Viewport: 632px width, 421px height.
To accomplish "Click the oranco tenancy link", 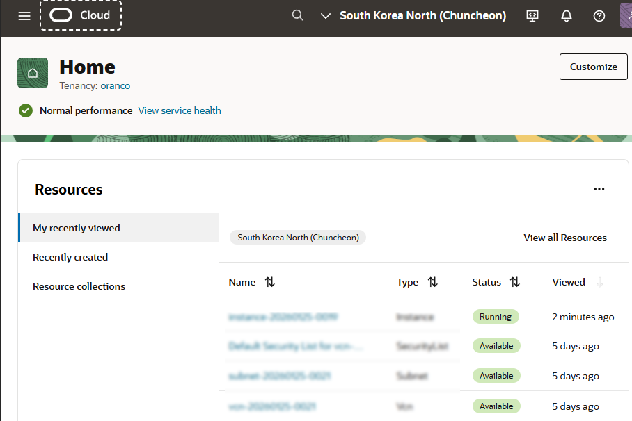I will coord(115,86).
